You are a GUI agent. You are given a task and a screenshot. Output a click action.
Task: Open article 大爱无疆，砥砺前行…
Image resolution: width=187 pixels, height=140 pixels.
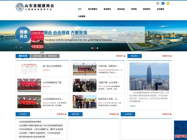pyautogui.click(x=108, y=66)
